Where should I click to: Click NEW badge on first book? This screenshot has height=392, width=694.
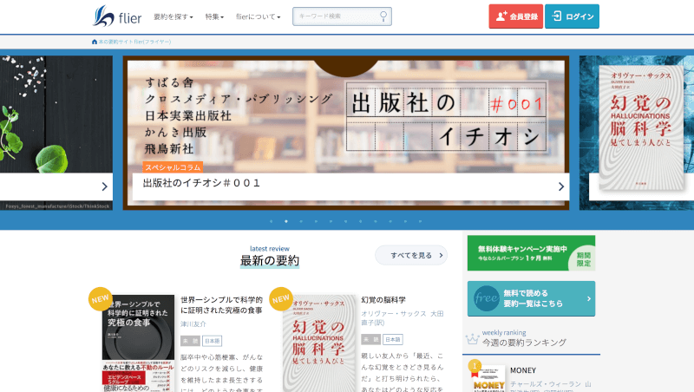point(100,297)
